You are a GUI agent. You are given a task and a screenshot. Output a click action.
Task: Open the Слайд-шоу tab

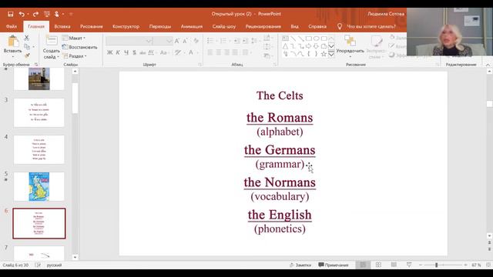click(224, 26)
